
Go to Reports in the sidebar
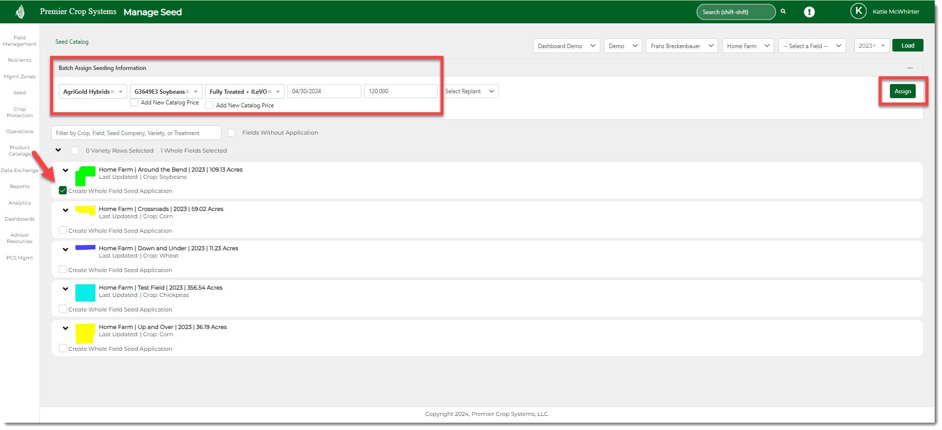[x=19, y=187]
